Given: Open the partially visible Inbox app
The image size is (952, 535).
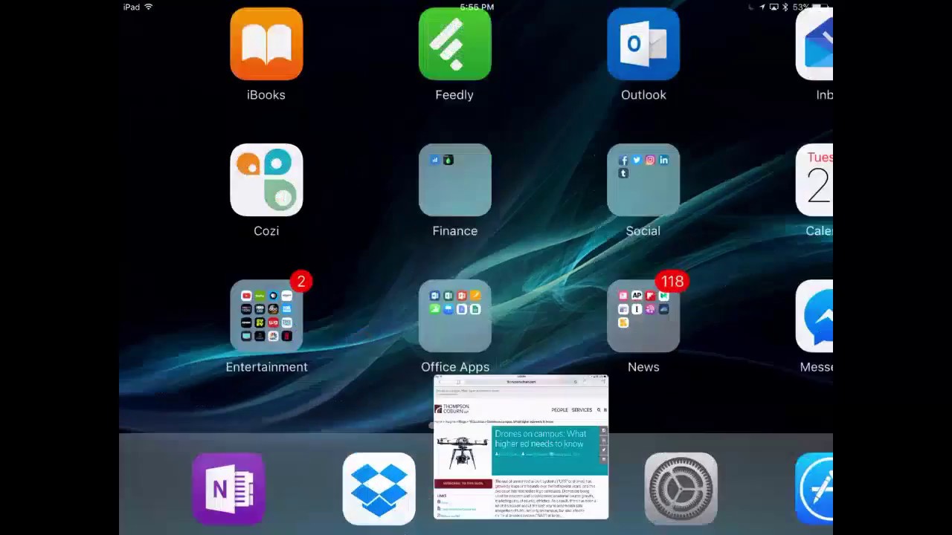Looking at the screenshot, I should (814, 44).
